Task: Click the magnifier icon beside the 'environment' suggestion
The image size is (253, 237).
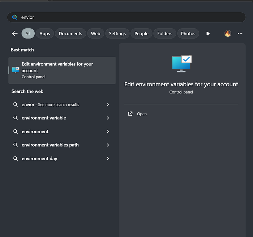Action: pos(16,132)
